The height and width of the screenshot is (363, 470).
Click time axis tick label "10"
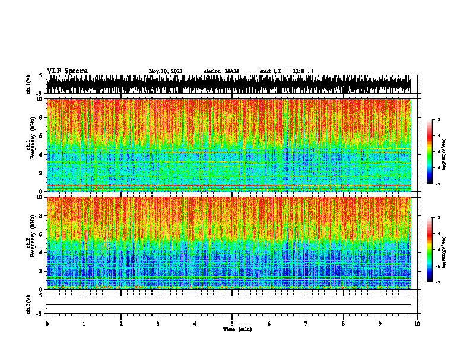pos(417,324)
